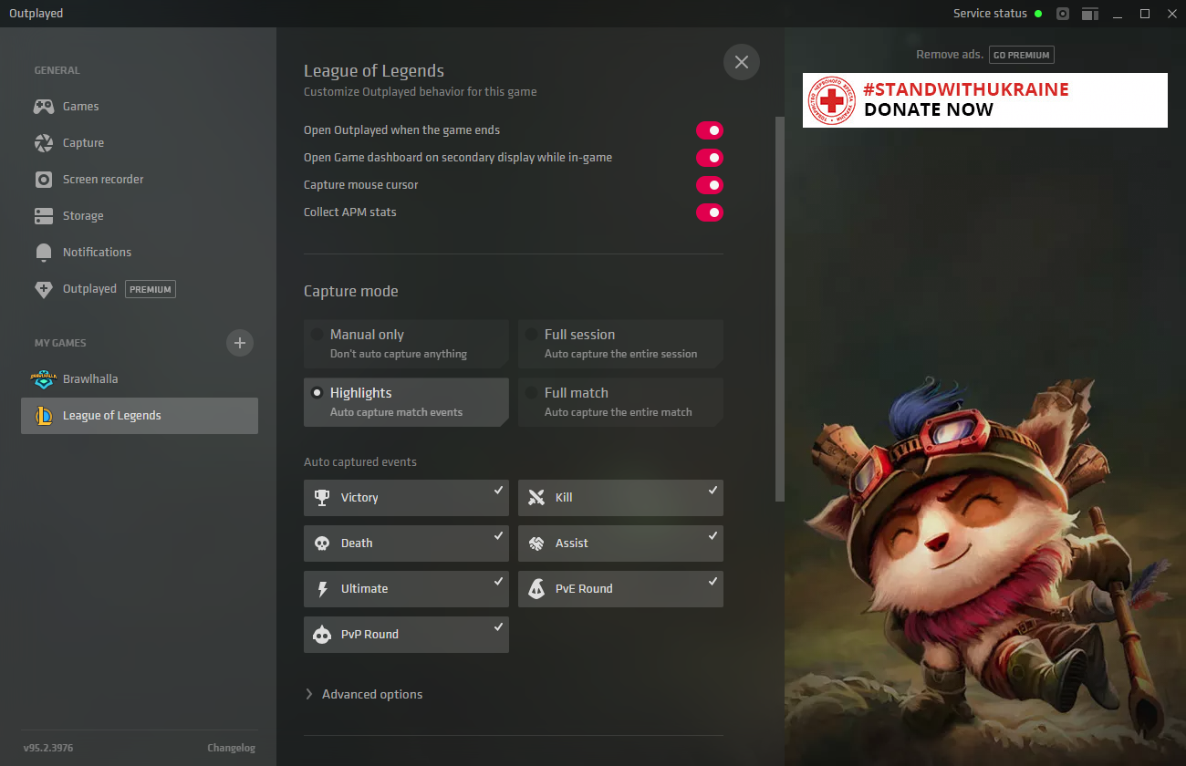The width and height of the screenshot is (1186, 766).
Task: Click the PREMIUM badge next to Outplayed
Action: [151, 289]
